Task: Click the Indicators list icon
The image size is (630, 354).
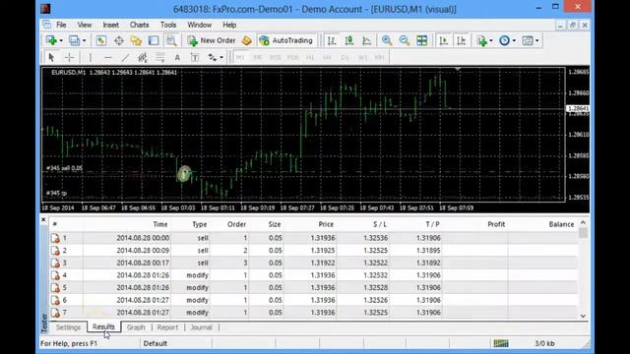Action: point(481,40)
